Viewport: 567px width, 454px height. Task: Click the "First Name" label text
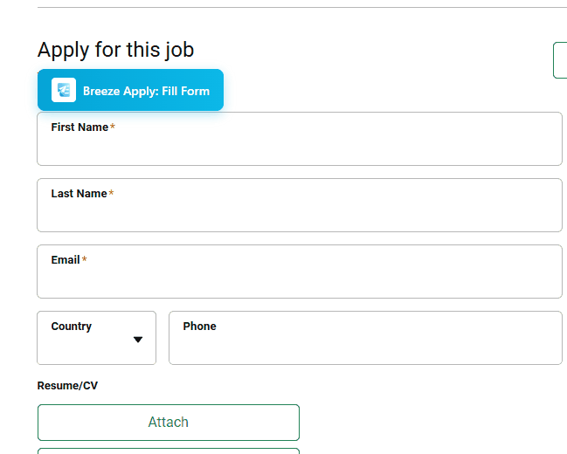click(80, 127)
